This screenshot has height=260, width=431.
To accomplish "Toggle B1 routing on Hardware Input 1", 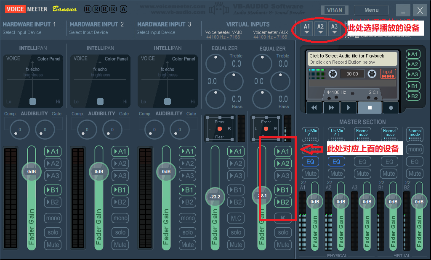I will [53, 190].
